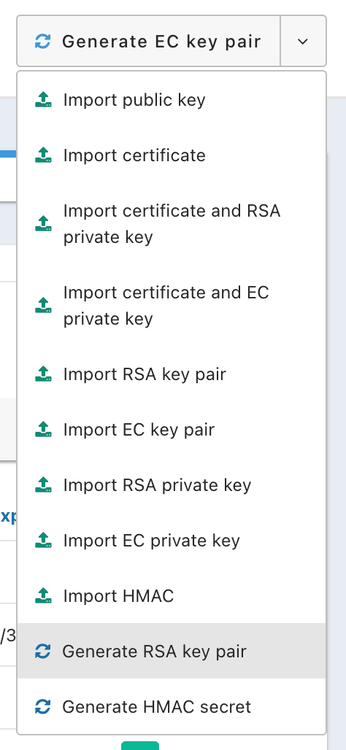Click upload icon beside Import EC private key
The image size is (346, 750).
coord(43,541)
